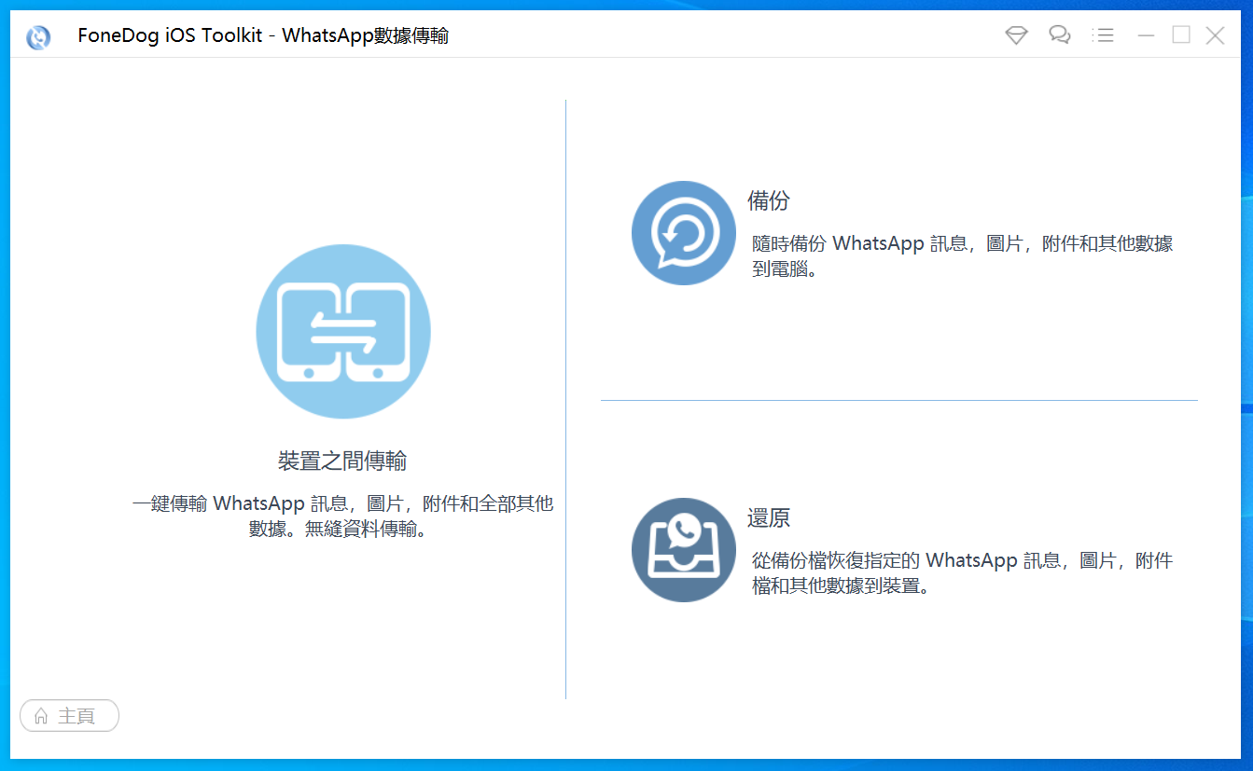Viewport: 1253px width, 771px height.
Task: Select the 裝置之間傳輸 heading
Action: [x=342, y=461]
